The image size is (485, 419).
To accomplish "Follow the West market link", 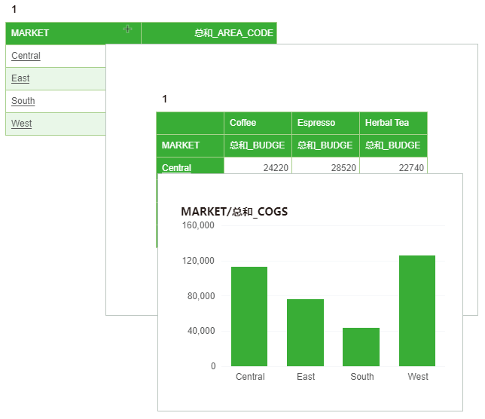I will [22, 124].
